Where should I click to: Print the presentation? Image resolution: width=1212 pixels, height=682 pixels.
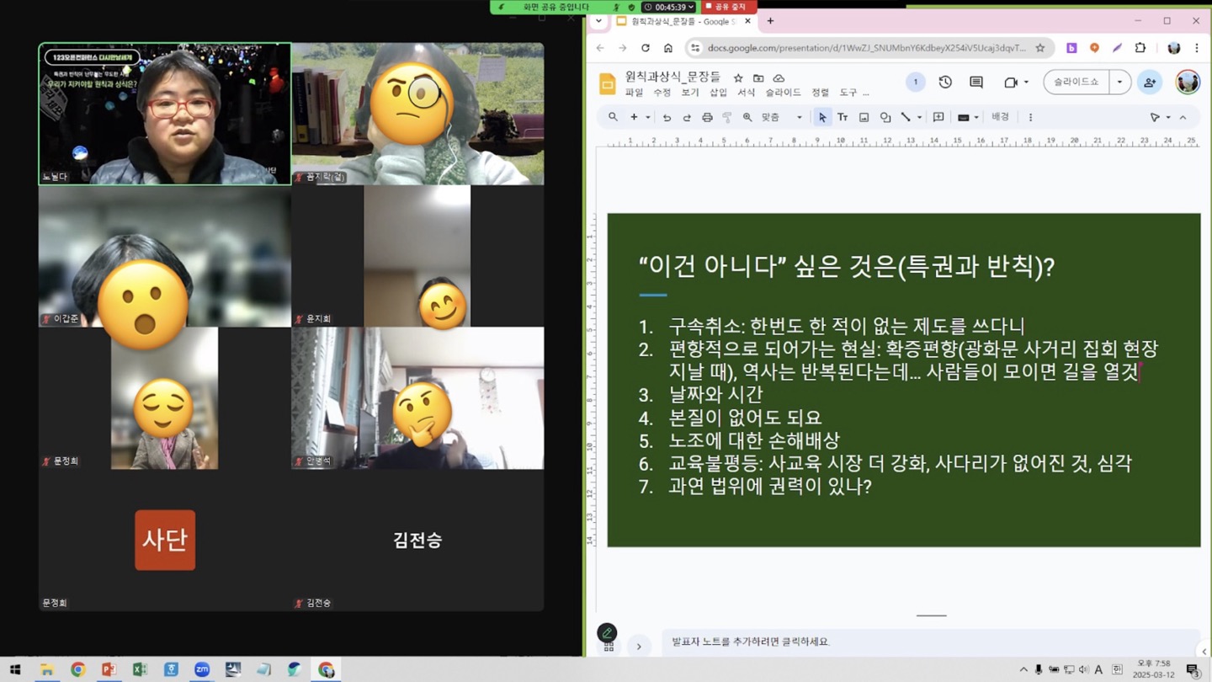point(707,117)
